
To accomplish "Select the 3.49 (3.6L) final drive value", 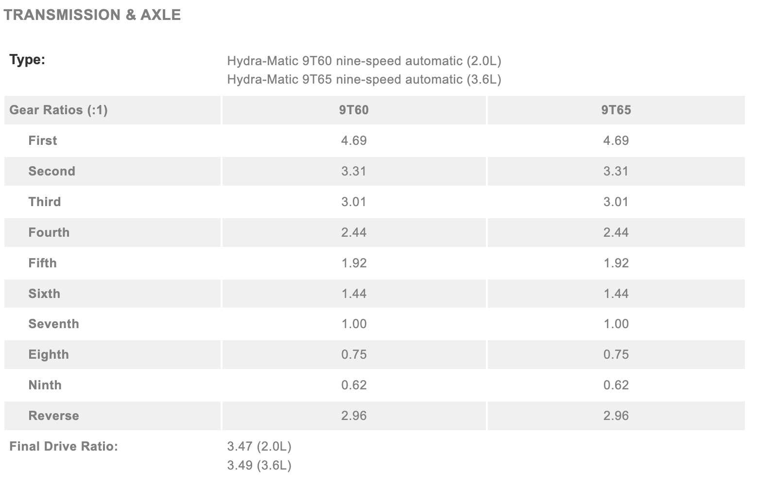I will click(x=259, y=465).
